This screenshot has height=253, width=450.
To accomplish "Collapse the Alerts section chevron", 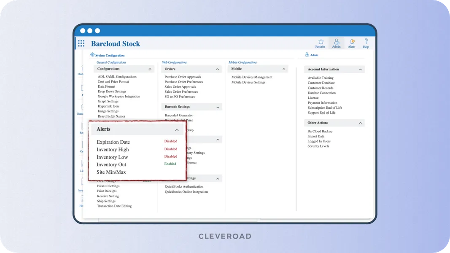I will [177, 130].
